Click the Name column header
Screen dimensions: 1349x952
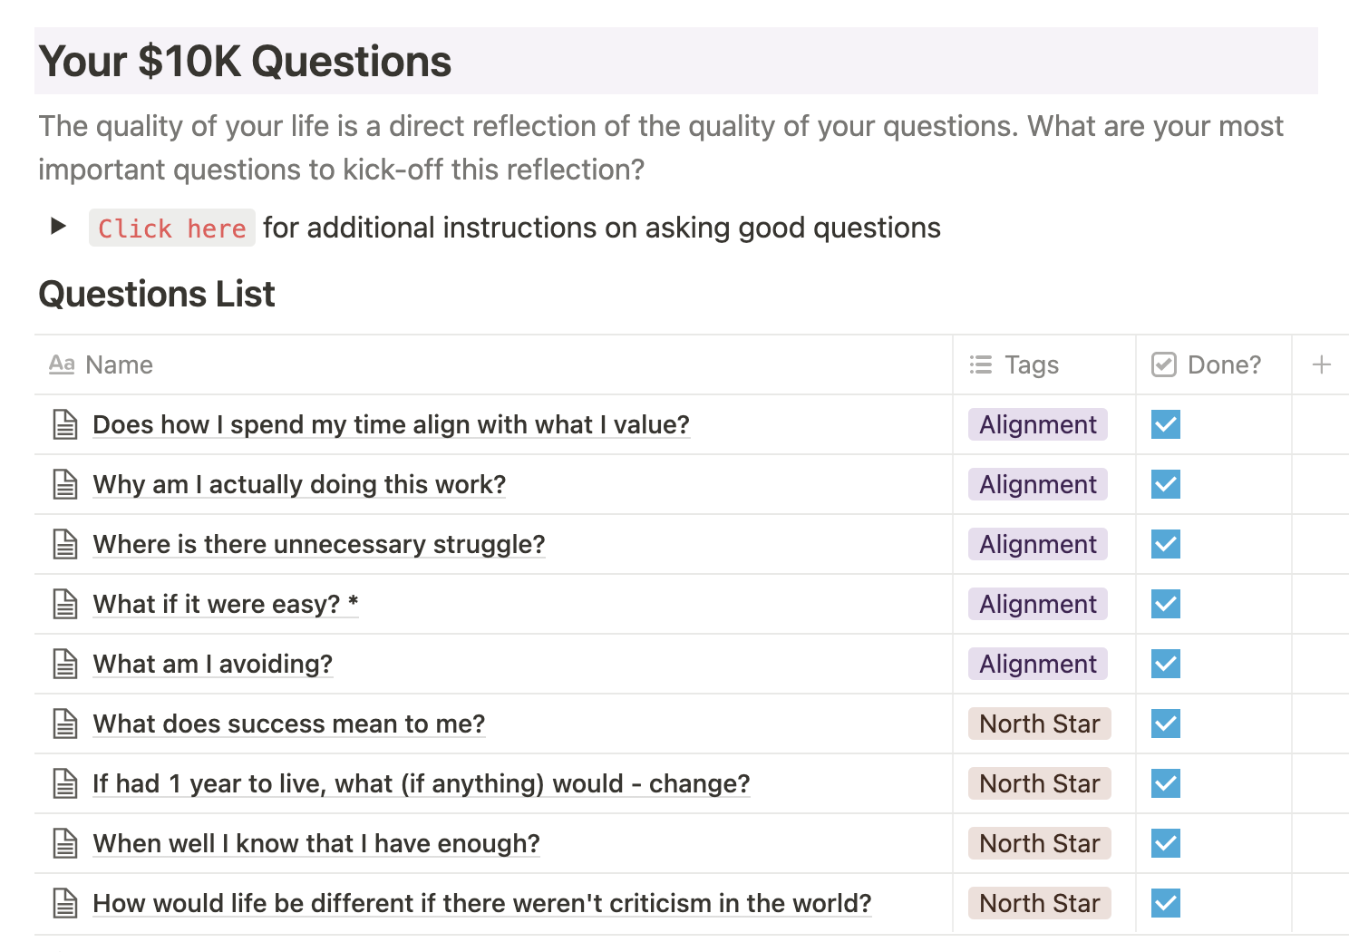pyautogui.click(x=118, y=364)
